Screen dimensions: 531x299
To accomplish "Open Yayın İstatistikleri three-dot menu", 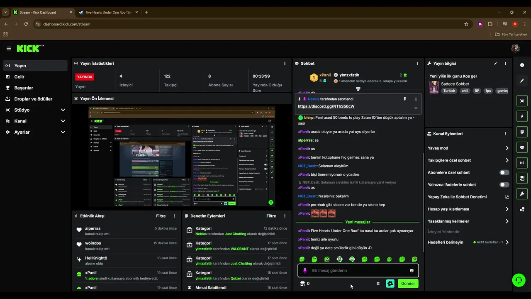I will [x=285, y=64].
